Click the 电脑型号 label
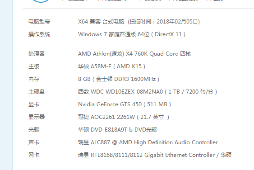 (x=39, y=22)
